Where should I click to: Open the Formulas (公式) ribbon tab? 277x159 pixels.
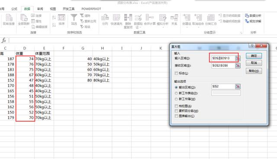click(x=14, y=9)
